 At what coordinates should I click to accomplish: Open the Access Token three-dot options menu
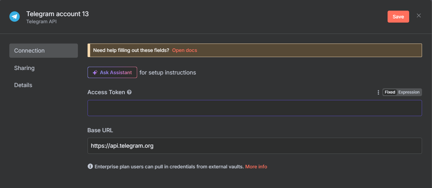coord(378,93)
